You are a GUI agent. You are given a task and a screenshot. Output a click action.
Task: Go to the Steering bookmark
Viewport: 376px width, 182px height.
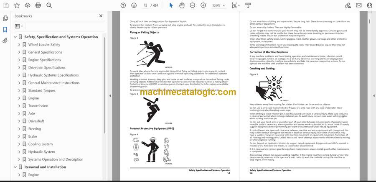(x=35, y=129)
